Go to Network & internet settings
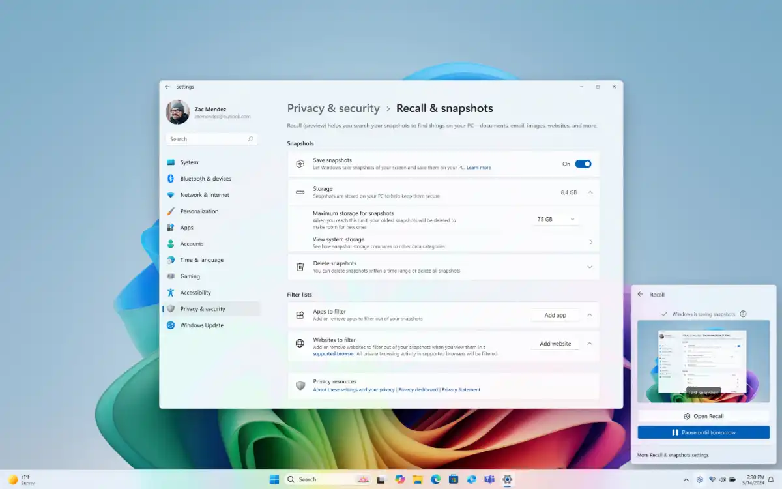The image size is (782, 489). pyautogui.click(x=211, y=195)
